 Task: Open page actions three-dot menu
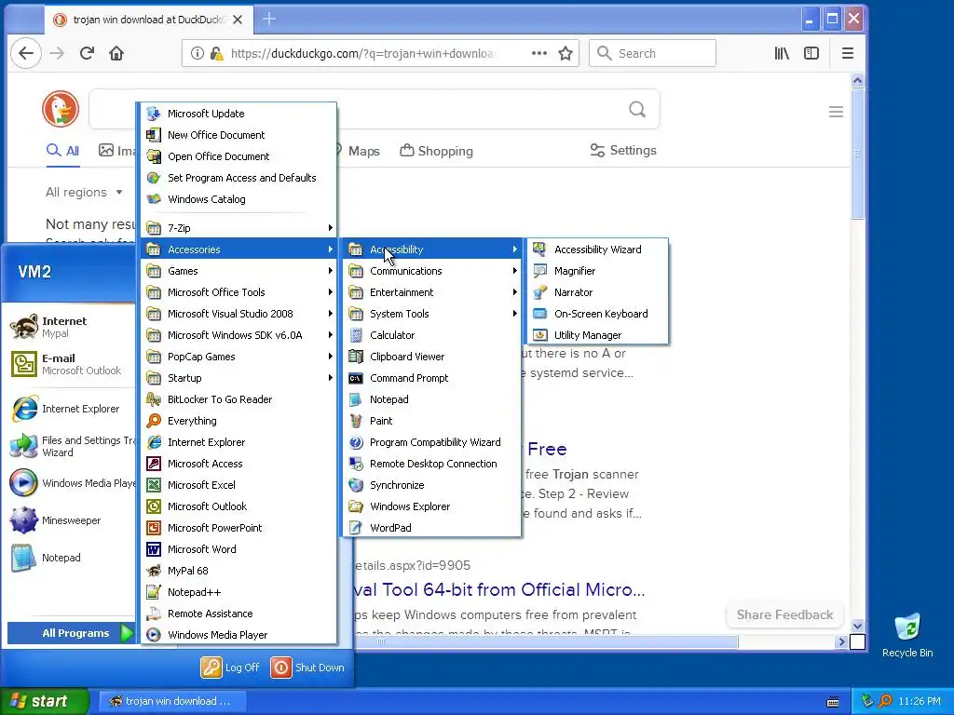coord(539,53)
